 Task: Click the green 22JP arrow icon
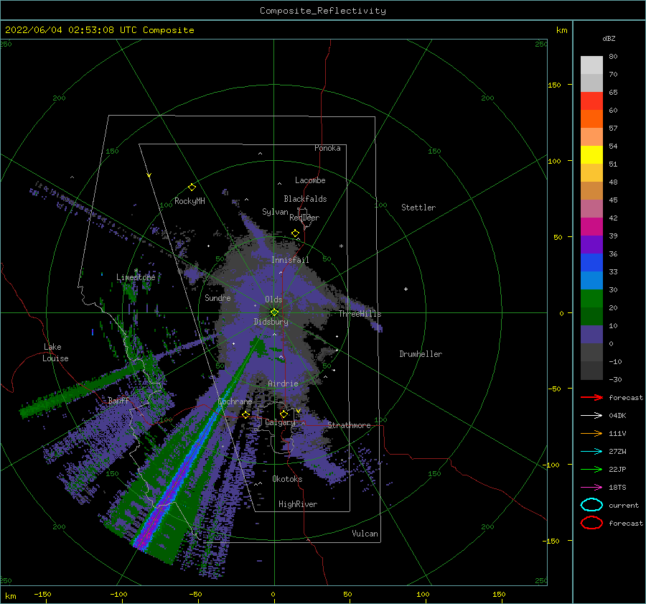click(591, 469)
